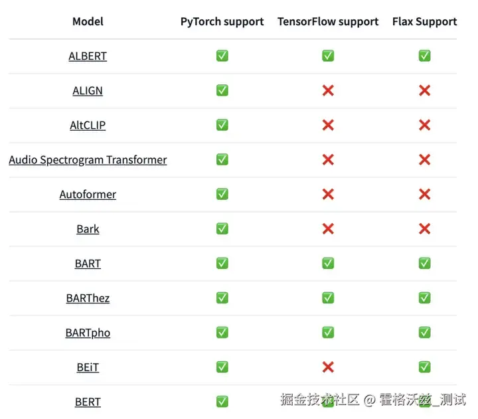
Task: Click BART's TensorFlow green checkmark
Action: (x=328, y=263)
